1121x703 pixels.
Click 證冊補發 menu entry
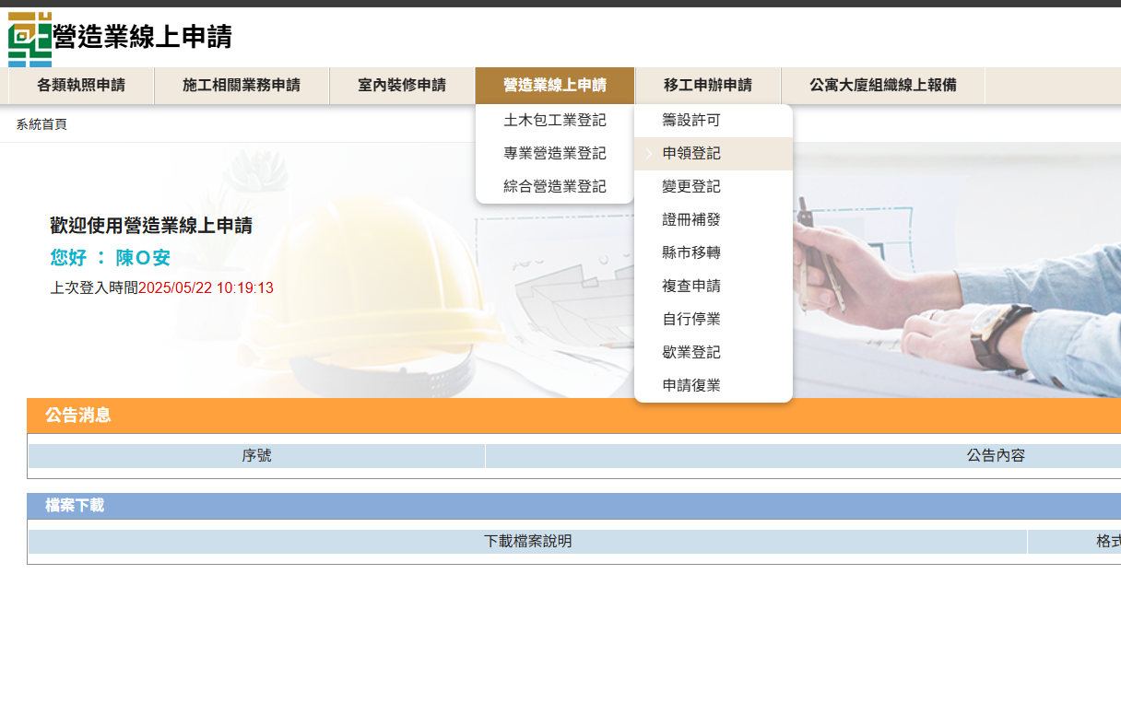tap(691, 220)
